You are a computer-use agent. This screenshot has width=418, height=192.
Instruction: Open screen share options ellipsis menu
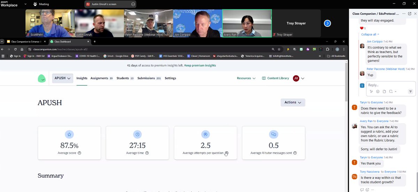point(133,4)
